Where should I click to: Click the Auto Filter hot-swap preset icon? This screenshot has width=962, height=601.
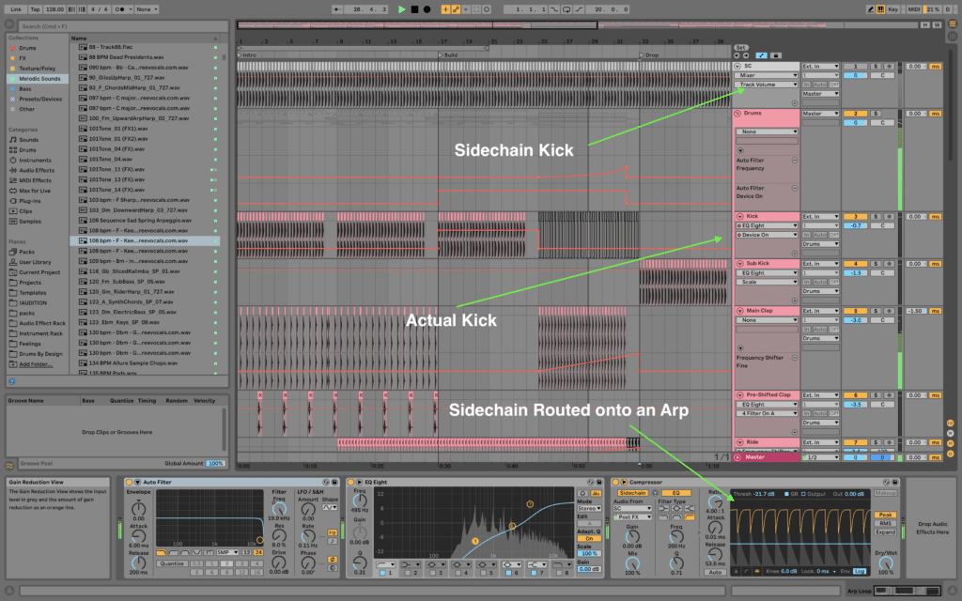(x=326, y=482)
